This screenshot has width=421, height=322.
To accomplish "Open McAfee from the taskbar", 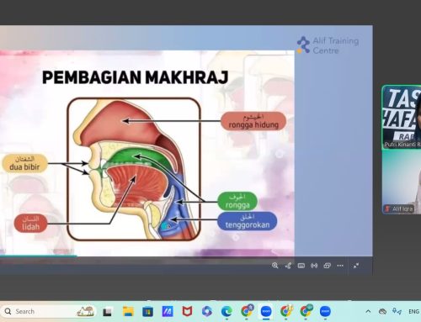I will pyautogui.click(x=187, y=311).
